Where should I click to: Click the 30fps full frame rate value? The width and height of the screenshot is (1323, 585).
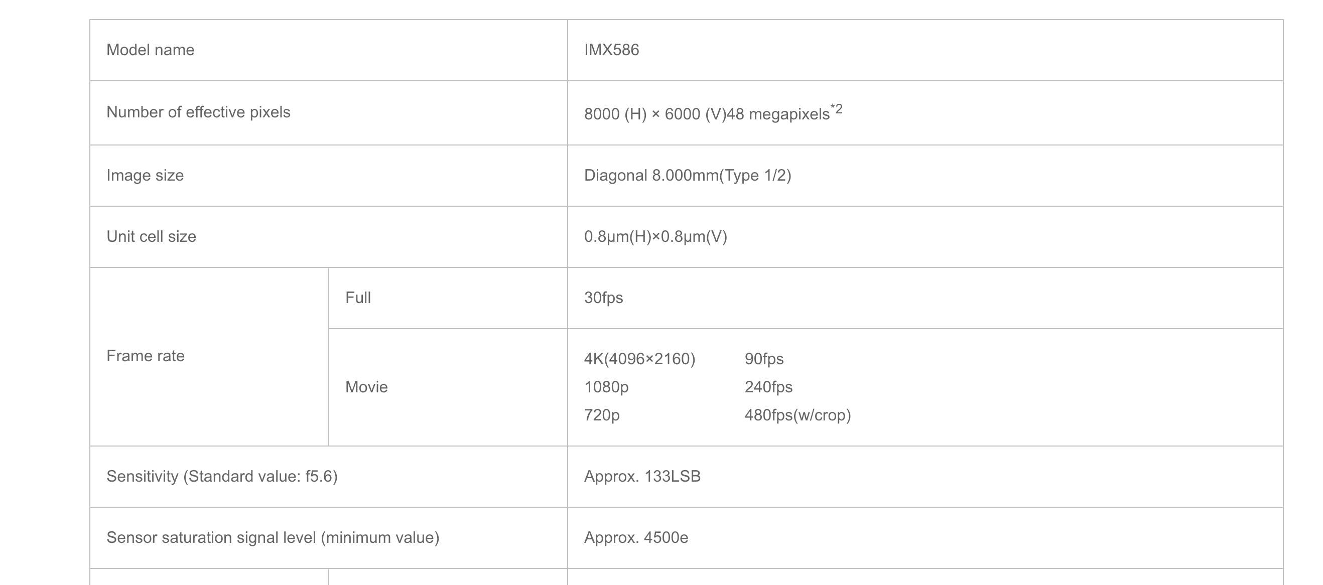(x=603, y=298)
